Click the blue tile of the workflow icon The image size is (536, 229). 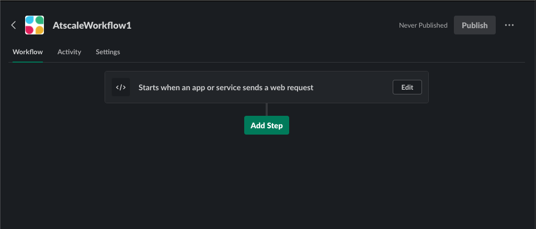point(30,20)
